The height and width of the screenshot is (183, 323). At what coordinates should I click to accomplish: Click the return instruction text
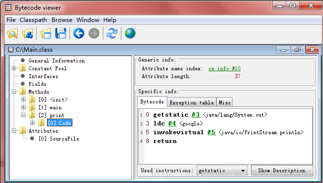(x=165, y=141)
